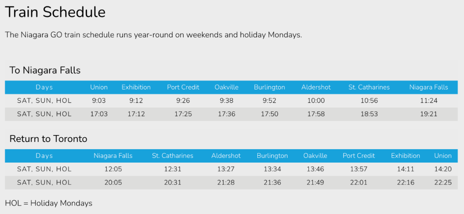Viewport: 464px width, 214px height.
Task: Click the Train Schedule heading
Action: coord(55,12)
